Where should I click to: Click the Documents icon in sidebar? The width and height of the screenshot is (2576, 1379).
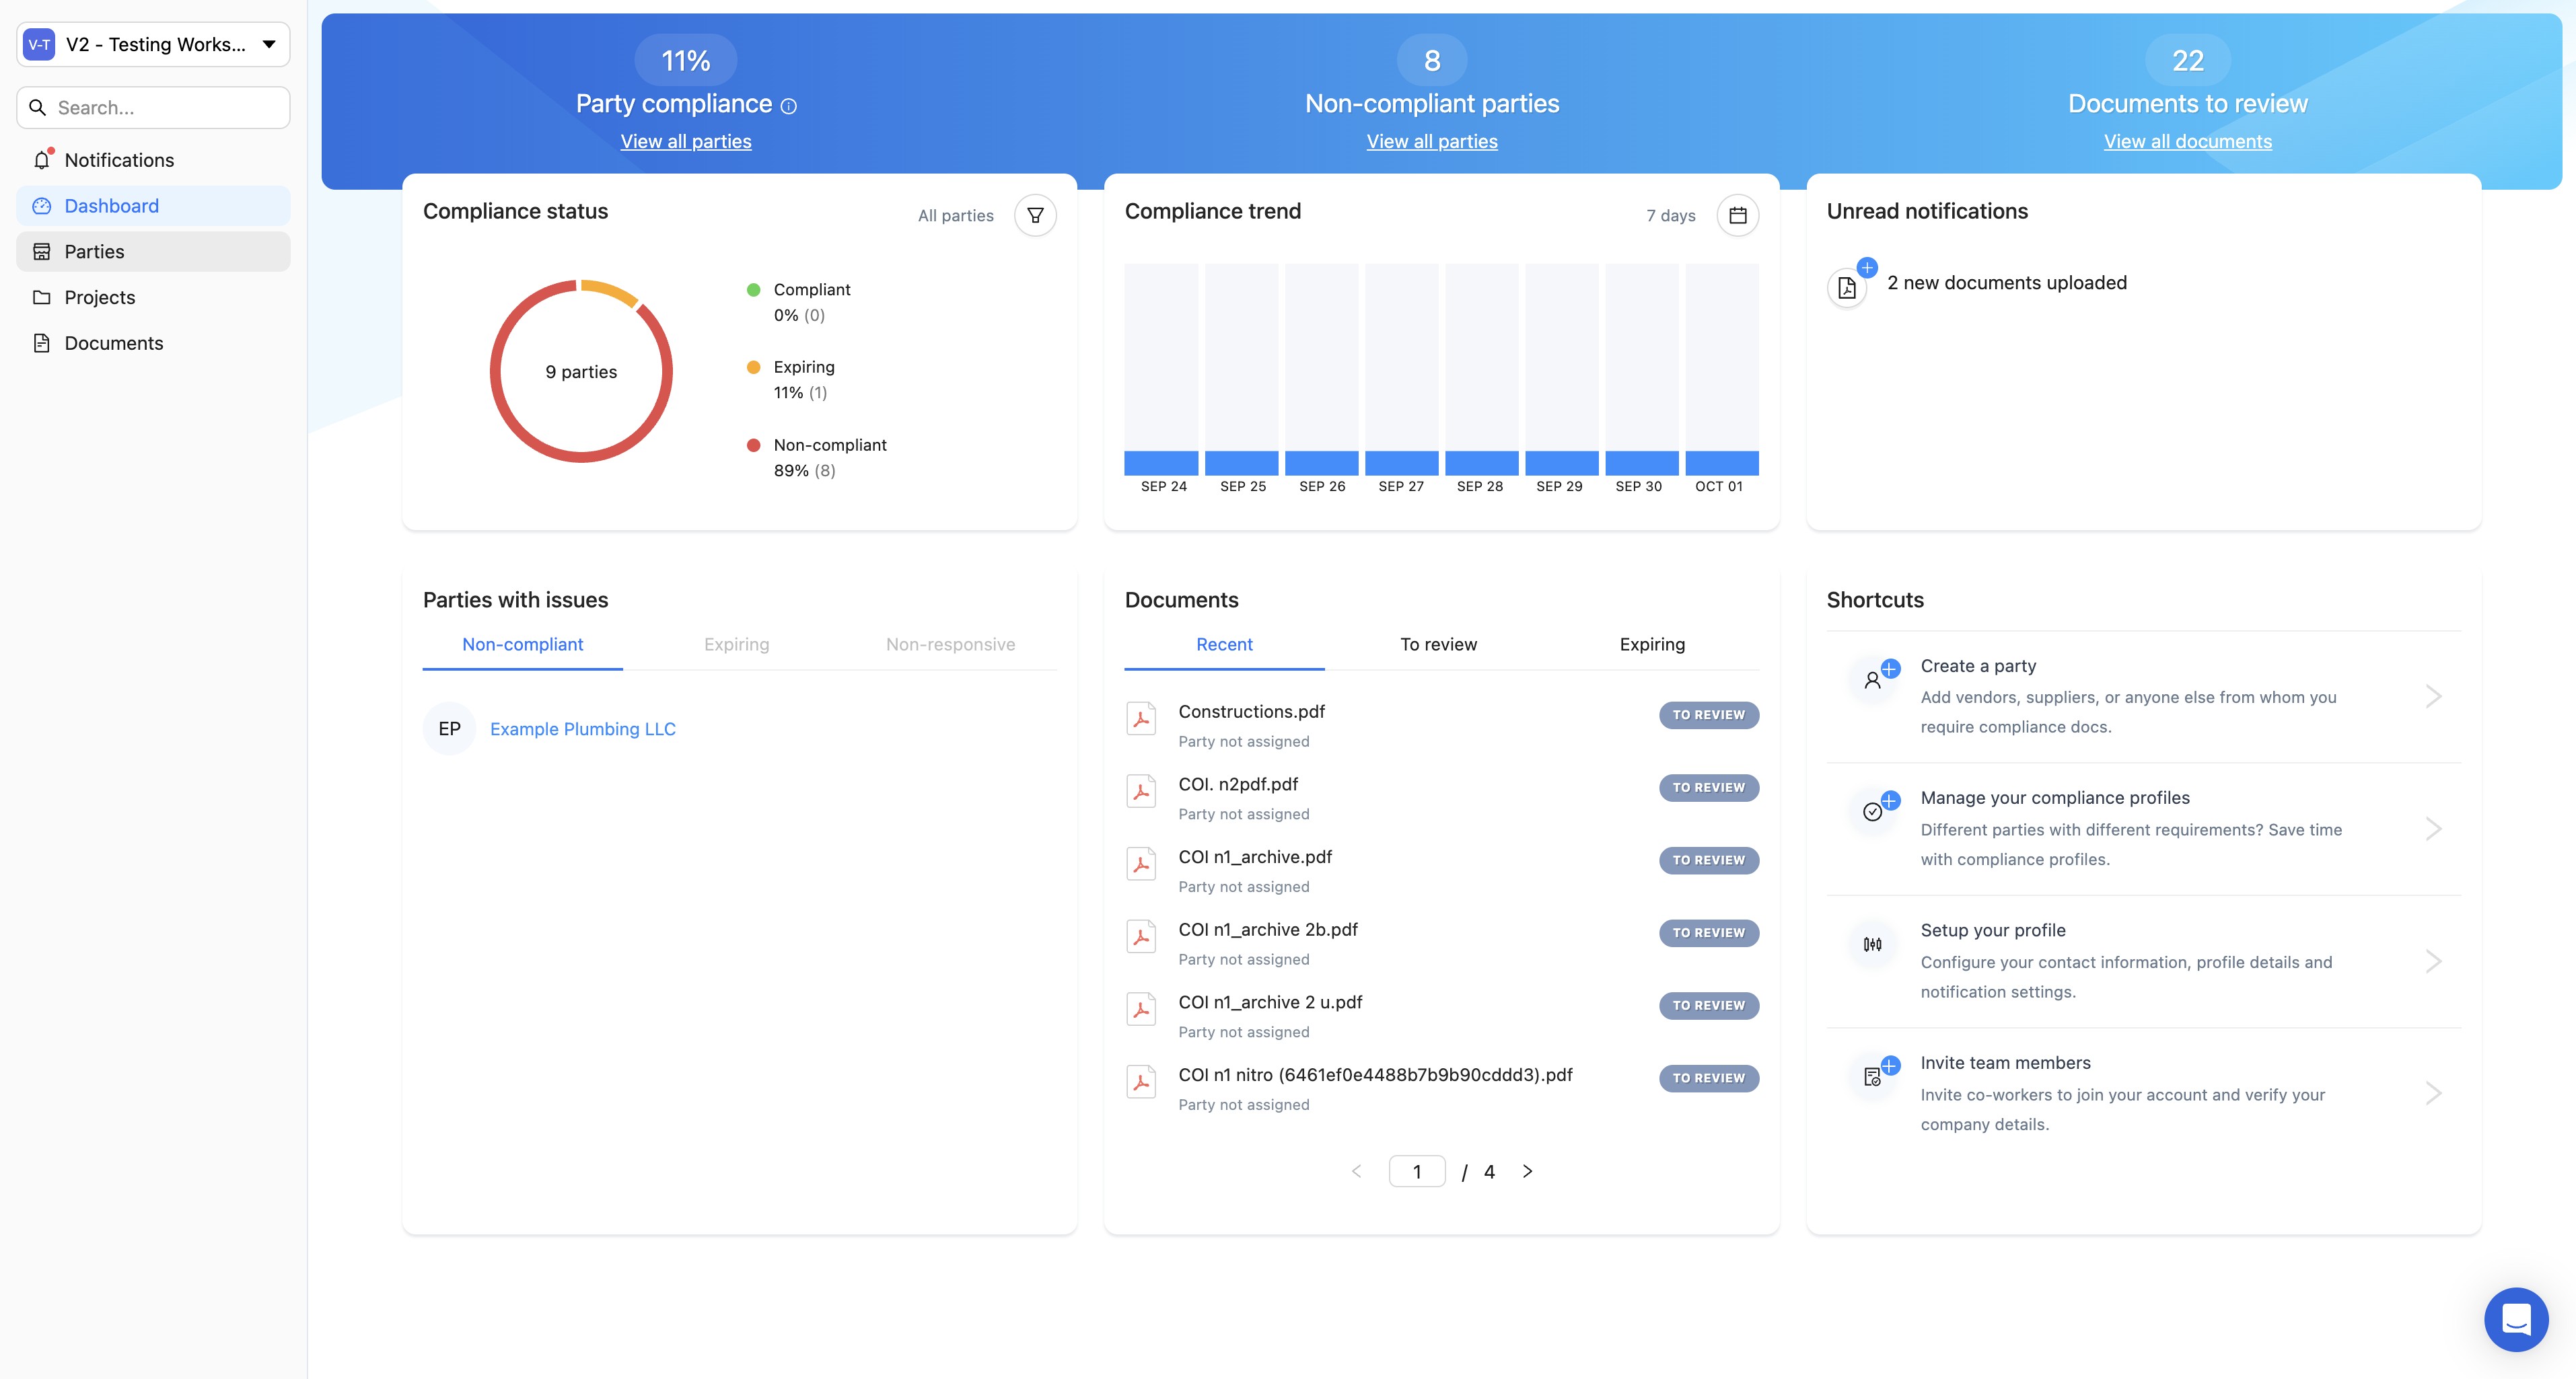click(42, 343)
